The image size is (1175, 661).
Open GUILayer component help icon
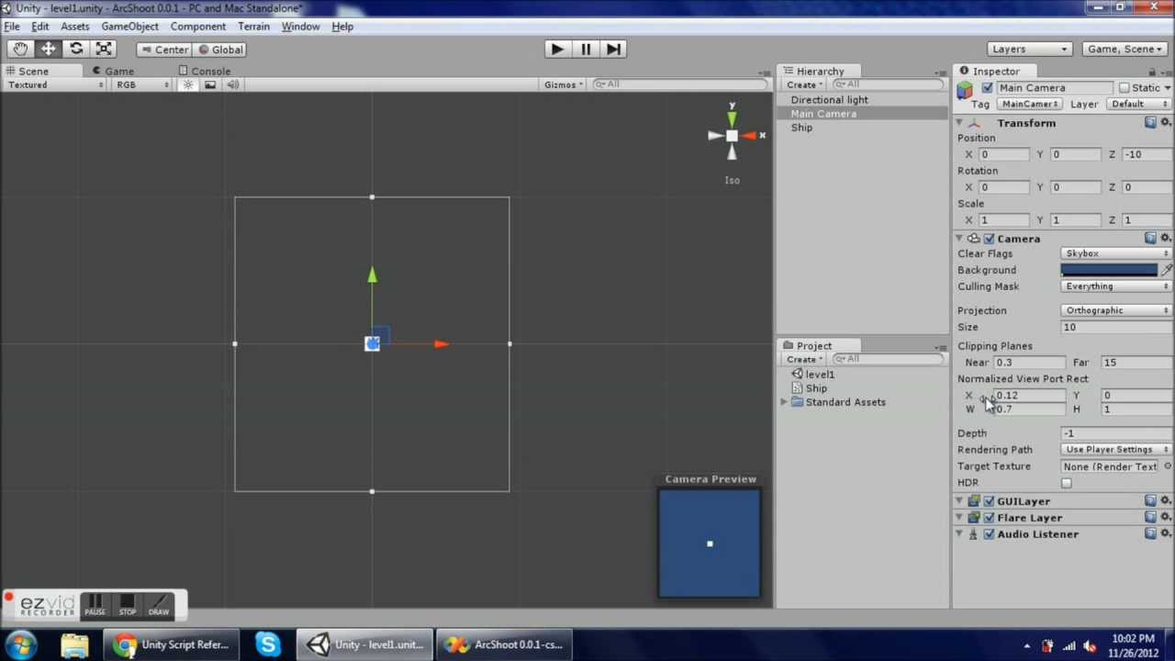[1150, 501]
